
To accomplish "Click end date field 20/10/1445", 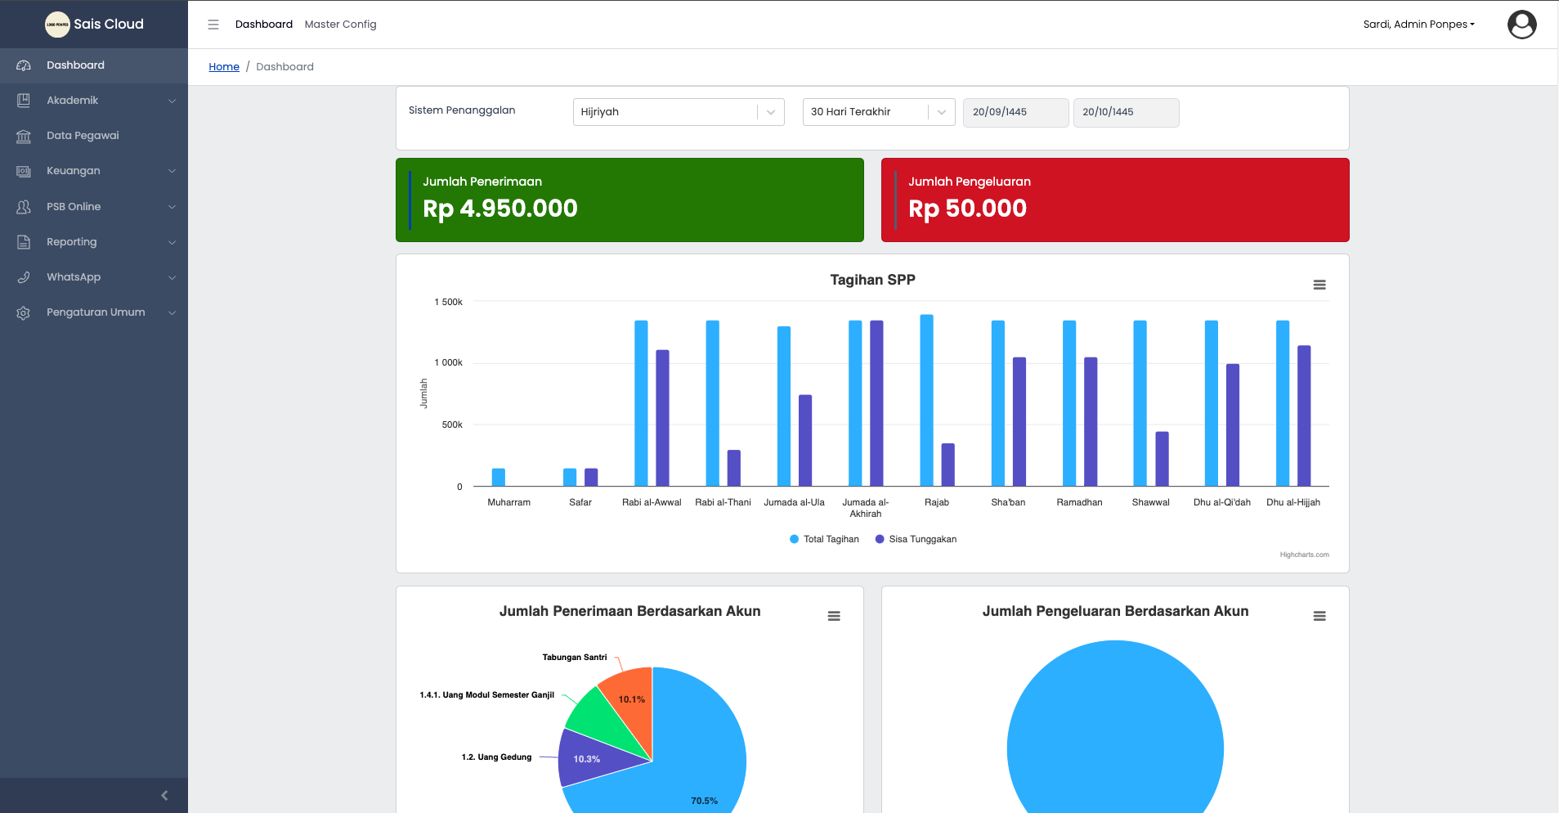I will (x=1126, y=112).
